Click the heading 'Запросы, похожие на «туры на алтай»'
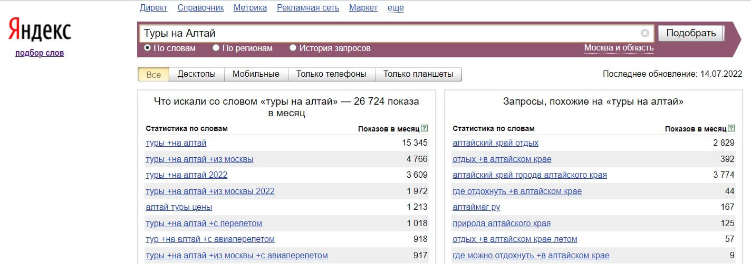This screenshot has width=751, height=264. tap(593, 102)
